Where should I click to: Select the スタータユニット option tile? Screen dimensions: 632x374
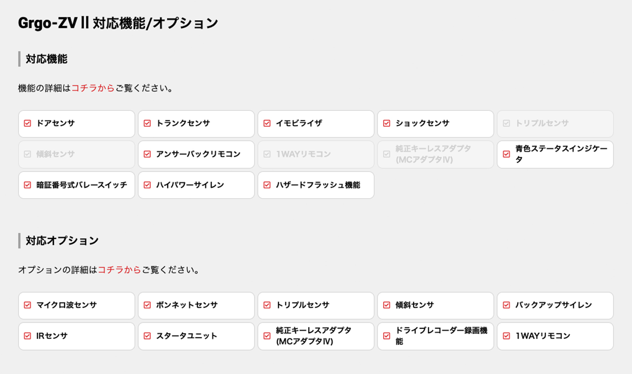(x=196, y=336)
